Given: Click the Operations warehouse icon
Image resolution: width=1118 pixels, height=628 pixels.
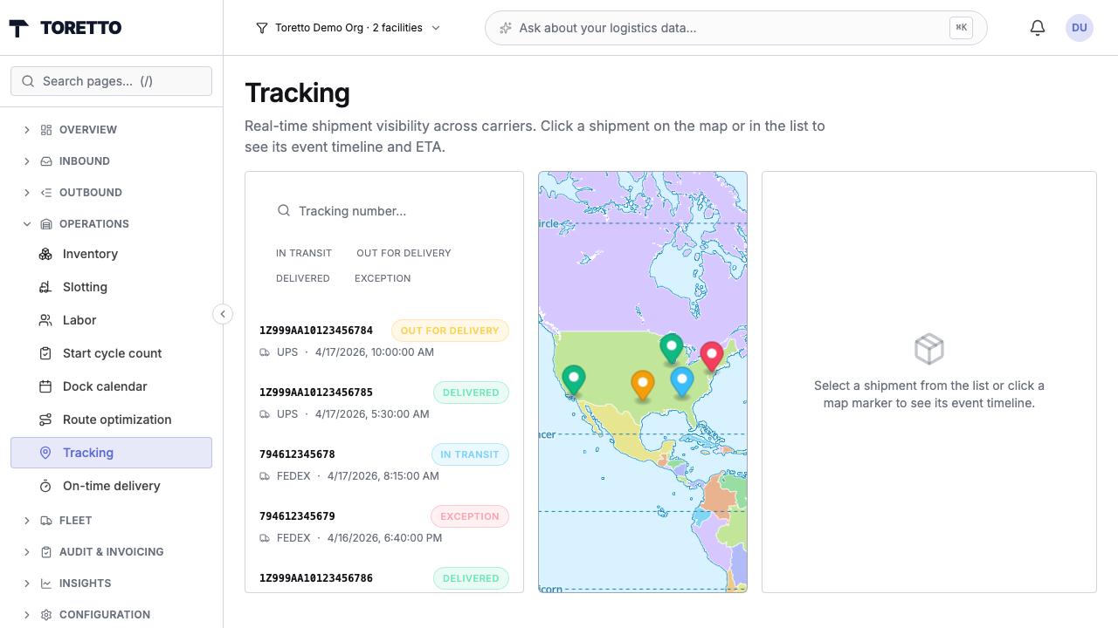Looking at the screenshot, I should [46, 224].
